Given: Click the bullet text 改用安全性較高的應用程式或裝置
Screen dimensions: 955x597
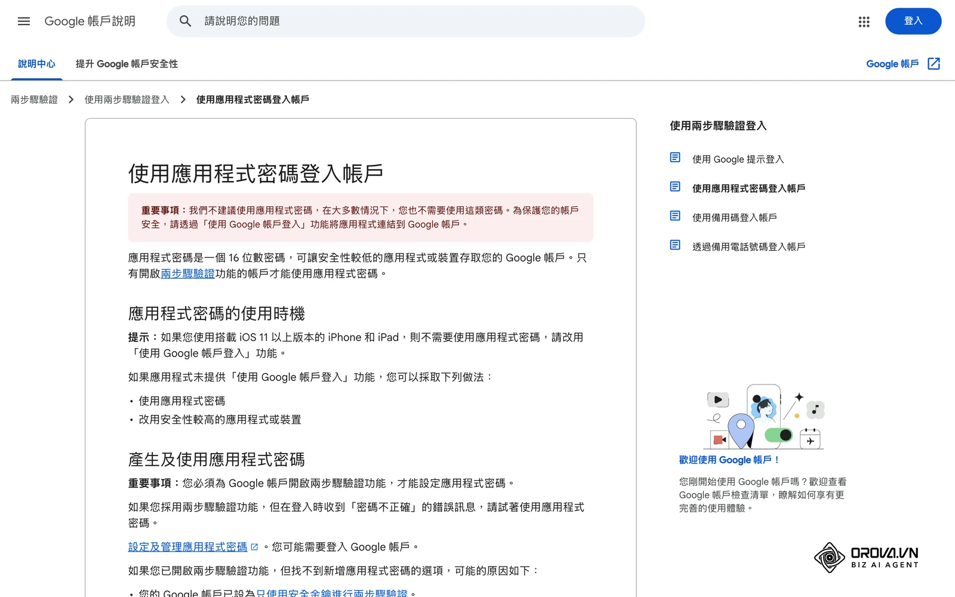Looking at the screenshot, I should click(x=220, y=420).
